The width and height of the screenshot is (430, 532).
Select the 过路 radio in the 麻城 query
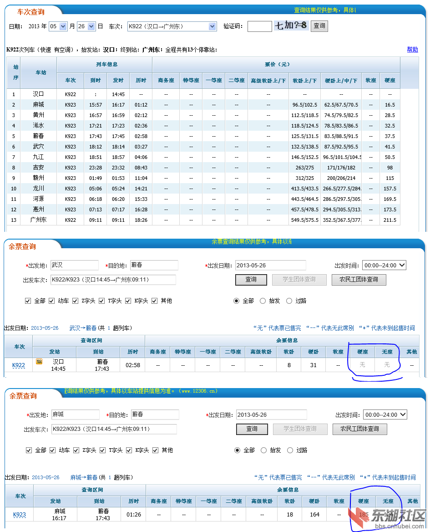pos(290,450)
